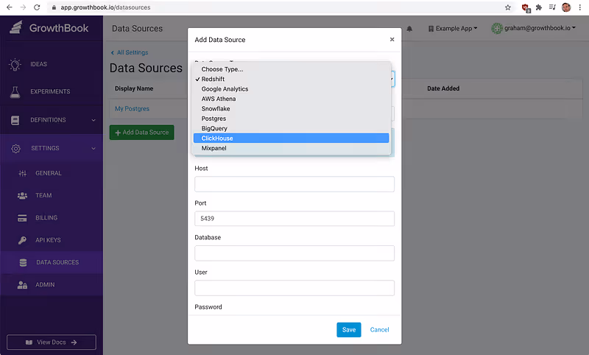Click the Billing credit card icon
Viewport: 589px width, 355px height.
(23, 218)
